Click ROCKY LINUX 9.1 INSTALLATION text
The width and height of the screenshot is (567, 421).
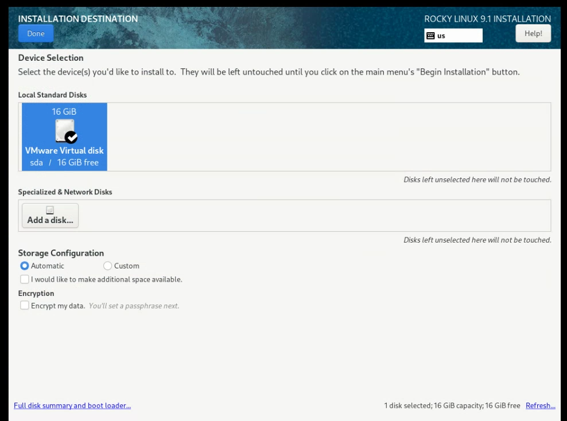click(x=487, y=19)
